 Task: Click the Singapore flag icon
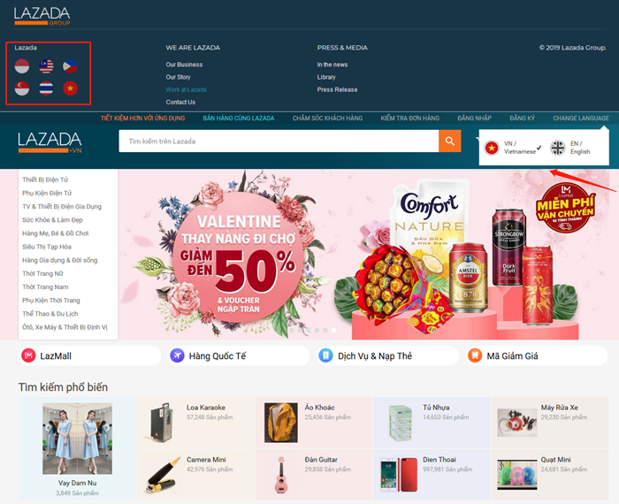(x=22, y=88)
